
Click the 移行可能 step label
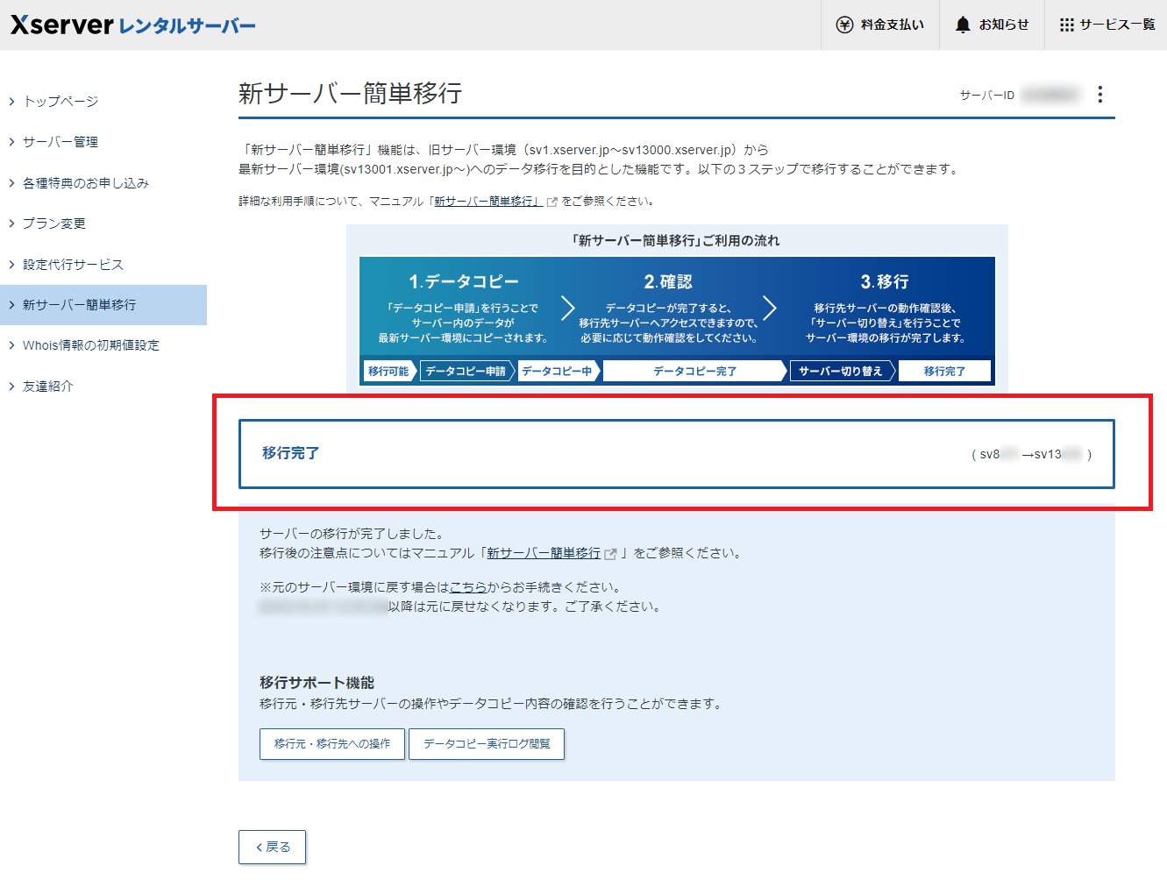[x=388, y=372]
